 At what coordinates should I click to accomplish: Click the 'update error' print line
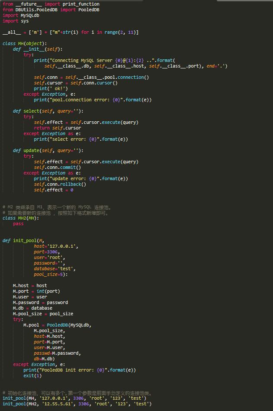[81, 179]
